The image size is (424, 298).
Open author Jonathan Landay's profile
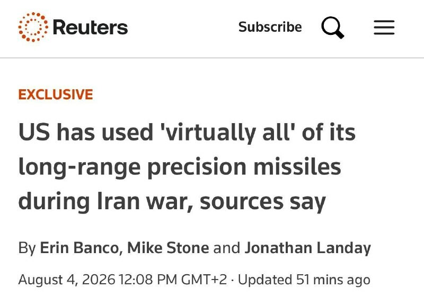click(308, 248)
